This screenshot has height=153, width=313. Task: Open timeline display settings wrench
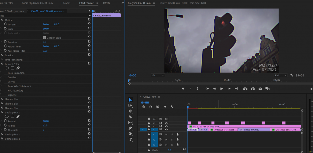[172, 107]
